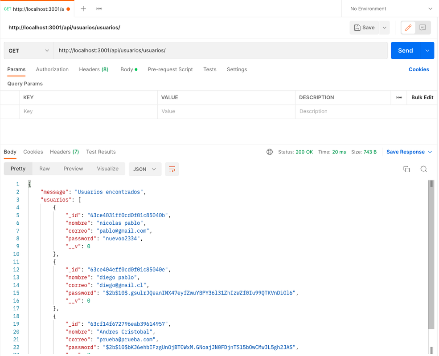This screenshot has width=439, height=356.
Task: Switch to the Params tab
Action: tap(16, 69)
